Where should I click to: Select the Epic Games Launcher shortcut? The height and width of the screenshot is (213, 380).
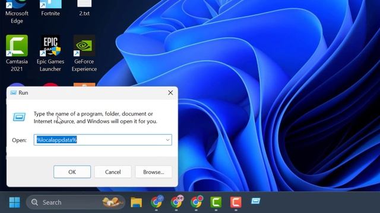50,53
